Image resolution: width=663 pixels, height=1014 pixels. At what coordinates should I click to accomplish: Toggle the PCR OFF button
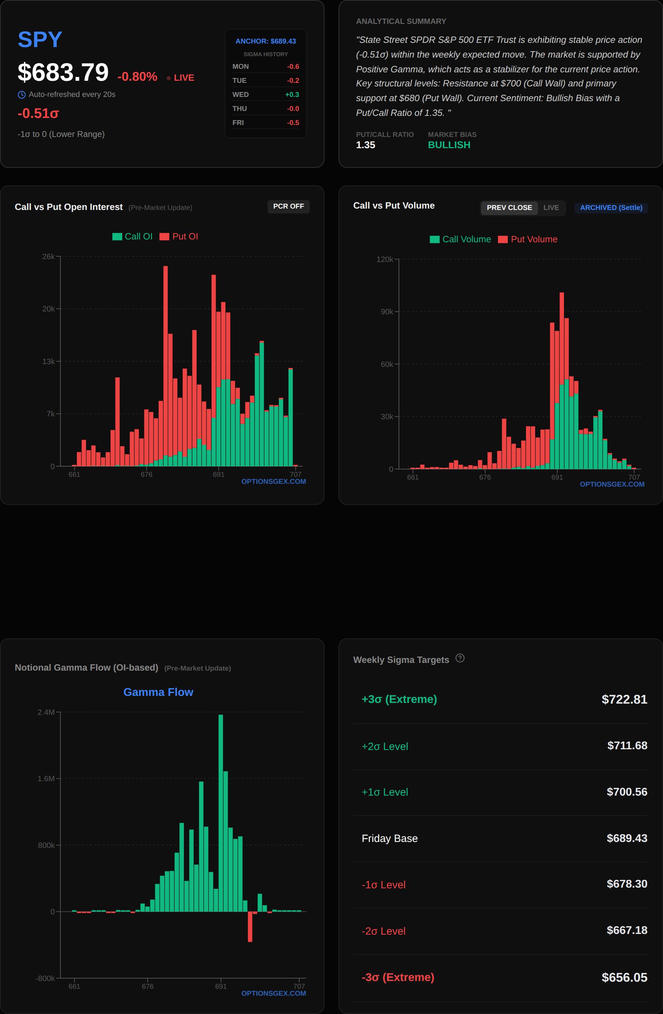288,207
